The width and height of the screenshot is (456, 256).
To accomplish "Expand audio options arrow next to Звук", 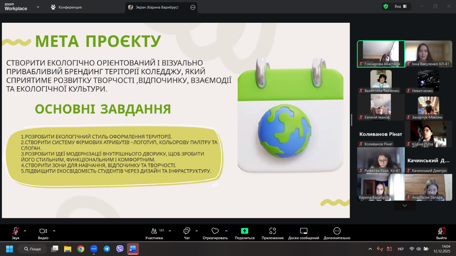I will tap(25, 231).
